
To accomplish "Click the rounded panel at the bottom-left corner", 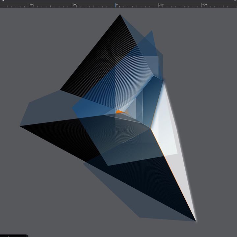I will click(13, 235).
